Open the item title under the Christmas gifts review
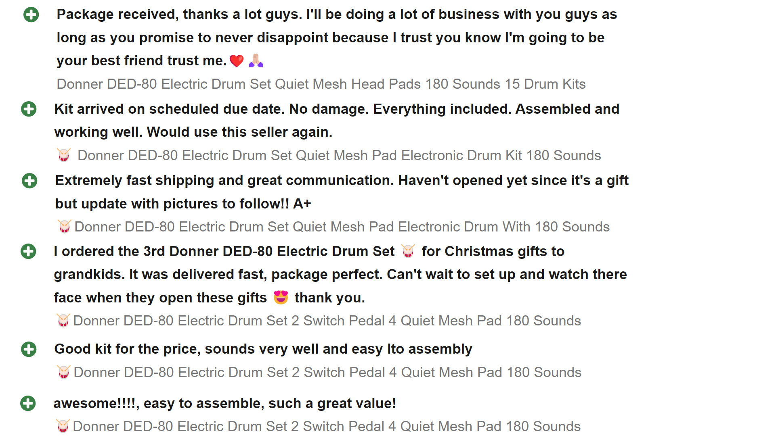The height and width of the screenshot is (448, 774). [327, 321]
